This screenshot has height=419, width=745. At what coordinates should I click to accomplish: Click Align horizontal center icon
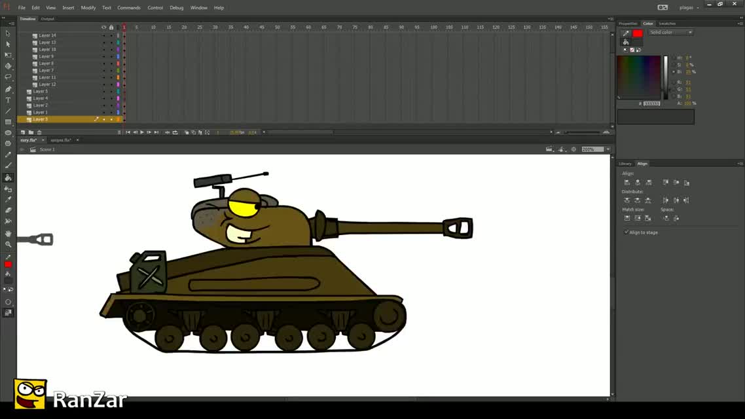pos(638,183)
